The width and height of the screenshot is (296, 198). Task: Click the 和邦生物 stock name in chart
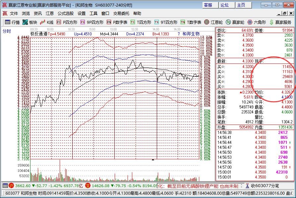coord(191,34)
